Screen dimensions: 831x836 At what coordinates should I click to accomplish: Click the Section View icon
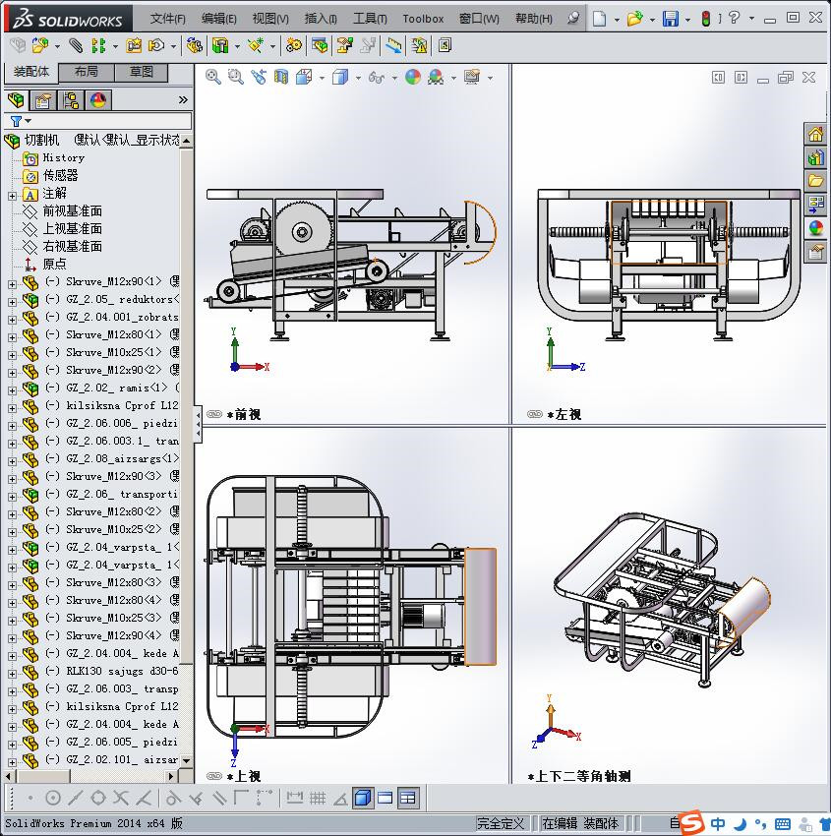pyautogui.click(x=281, y=77)
